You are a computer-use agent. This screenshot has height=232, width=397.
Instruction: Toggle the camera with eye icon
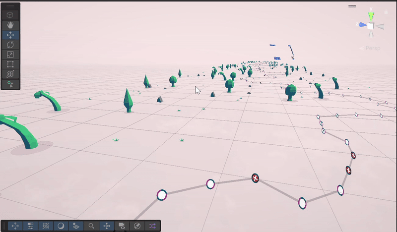122,226
